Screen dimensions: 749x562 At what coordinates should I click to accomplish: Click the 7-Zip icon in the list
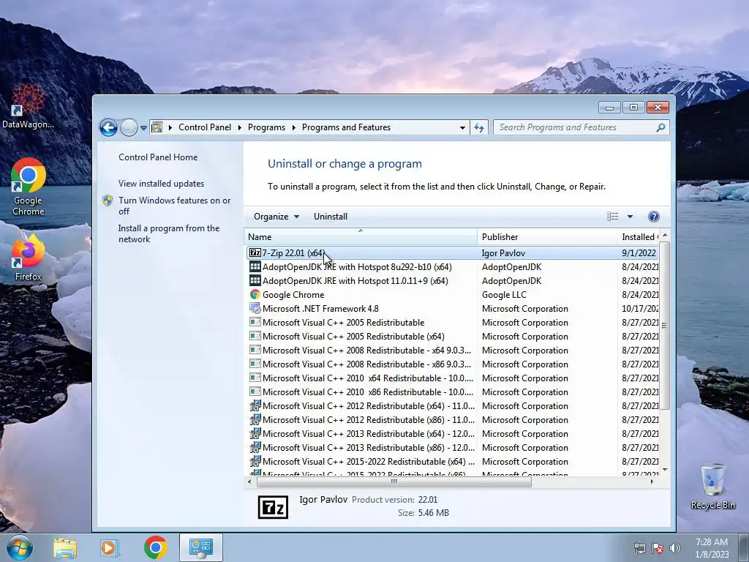[x=255, y=252]
